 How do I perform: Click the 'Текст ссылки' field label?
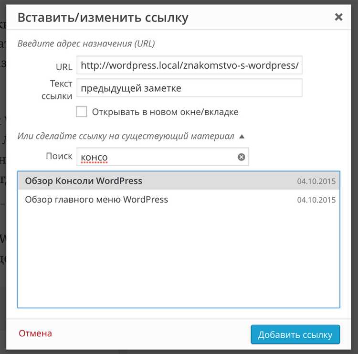point(58,90)
